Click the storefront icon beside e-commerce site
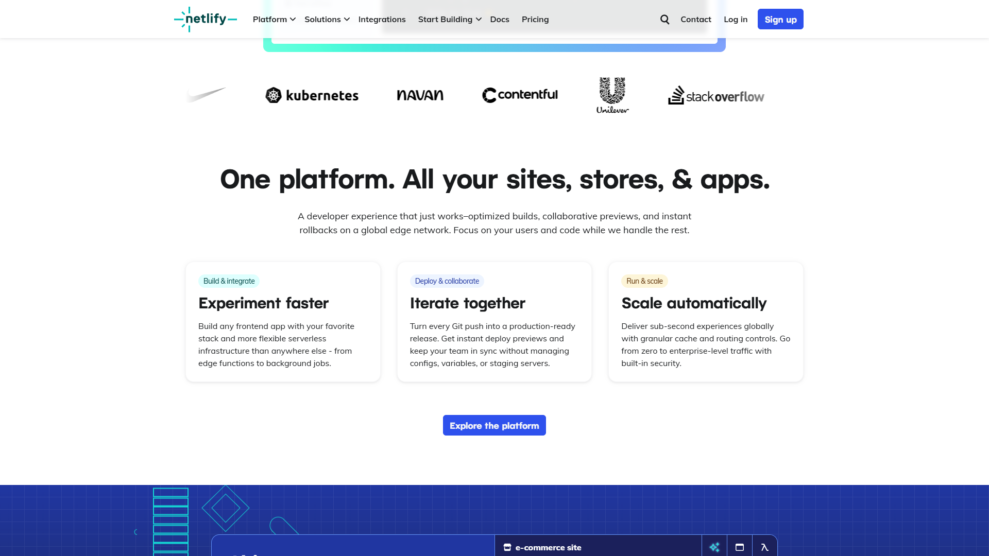The width and height of the screenshot is (989, 556). pos(507,547)
